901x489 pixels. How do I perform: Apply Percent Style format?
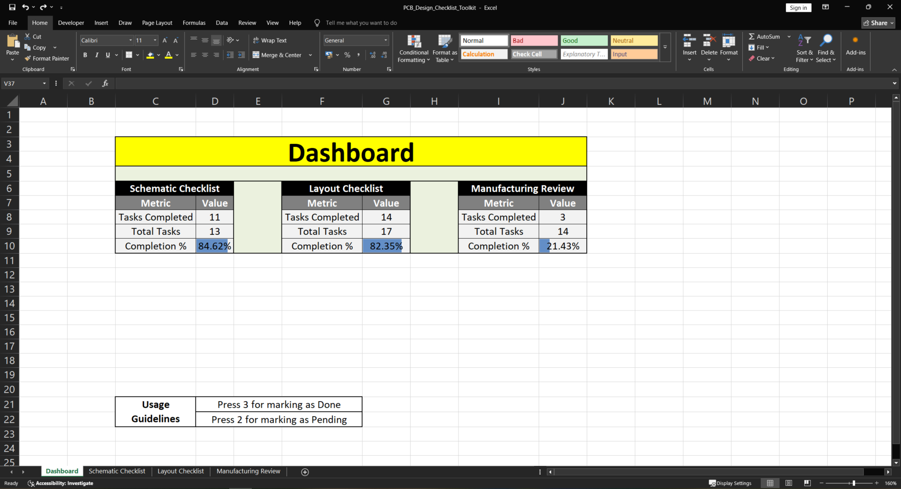(x=347, y=55)
